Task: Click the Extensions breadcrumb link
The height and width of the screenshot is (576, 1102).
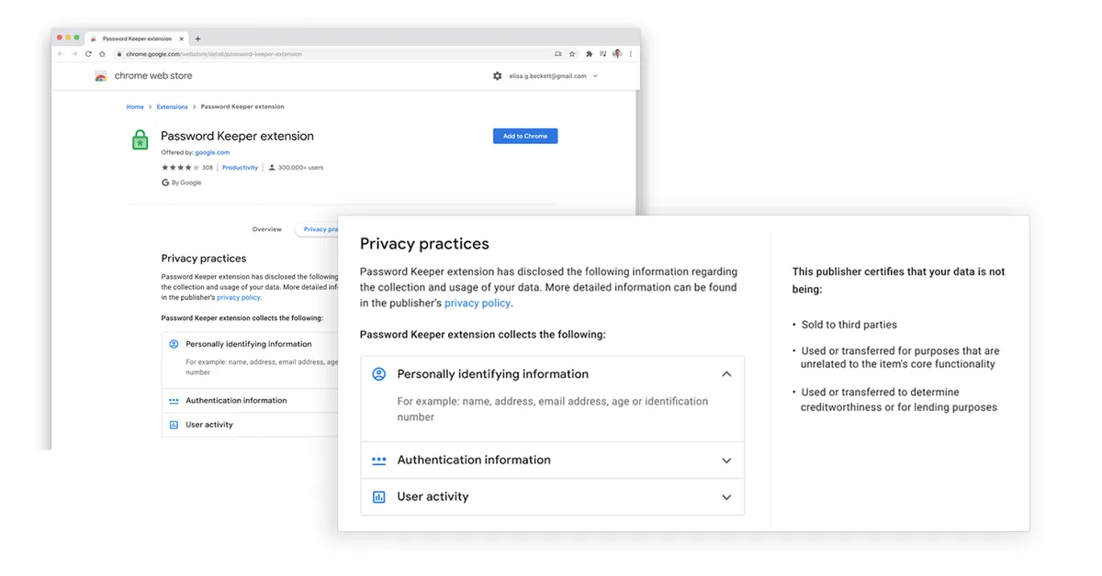Action: [172, 107]
